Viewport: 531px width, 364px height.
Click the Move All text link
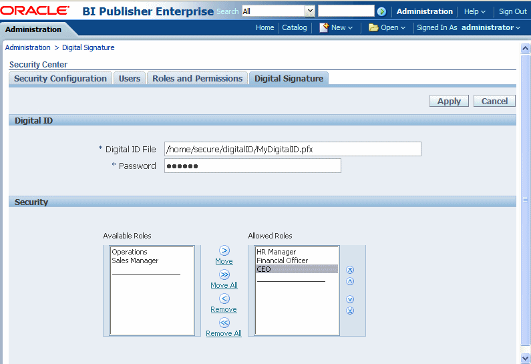tap(224, 285)
